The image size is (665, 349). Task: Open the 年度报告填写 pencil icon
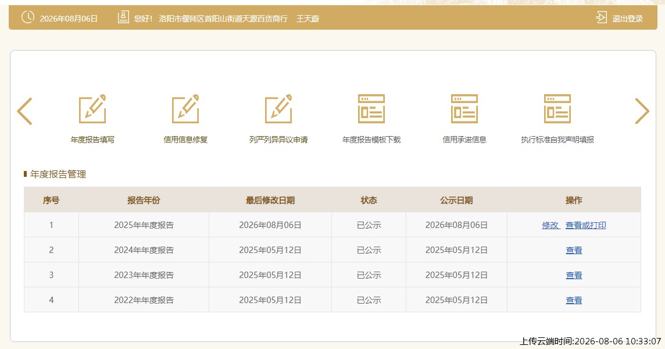[92, 109]
